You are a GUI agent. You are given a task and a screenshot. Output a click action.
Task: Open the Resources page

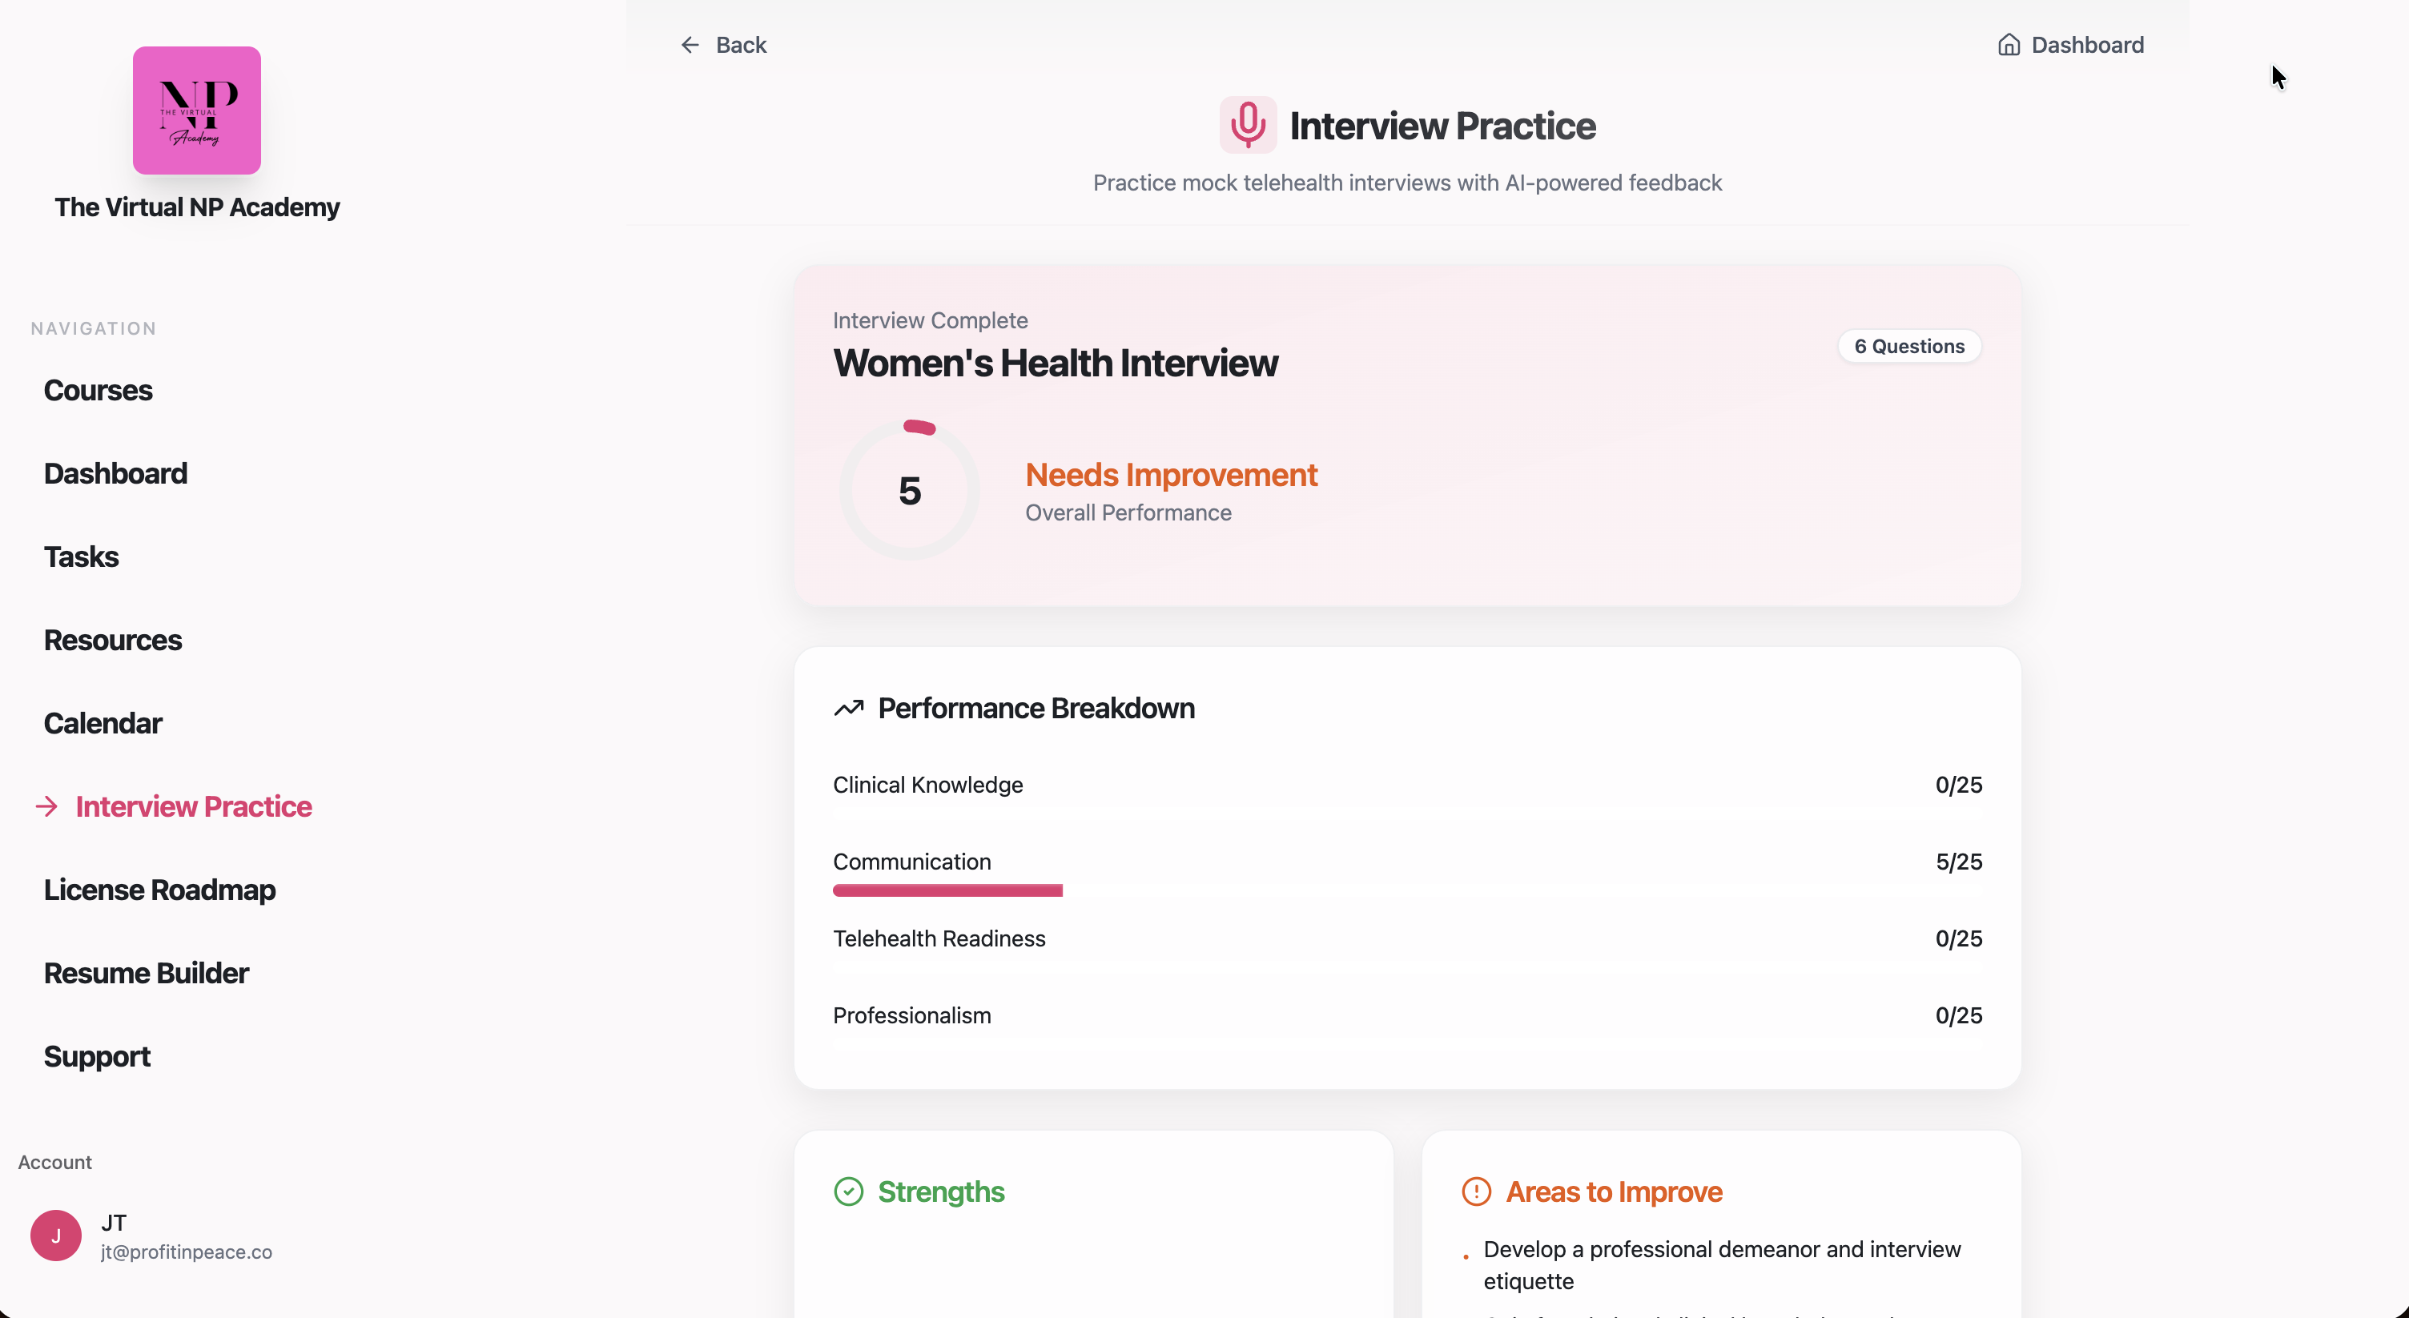pyautogui.click(x=113, y=641)
